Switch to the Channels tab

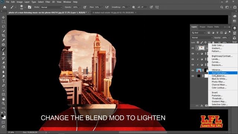[210, 27]
